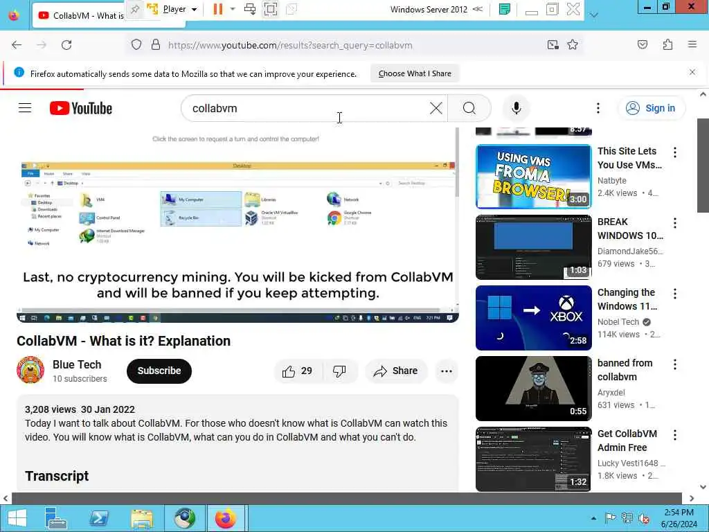Dislike the video with thumbs down
709x532 pixels.
point(339,371)
